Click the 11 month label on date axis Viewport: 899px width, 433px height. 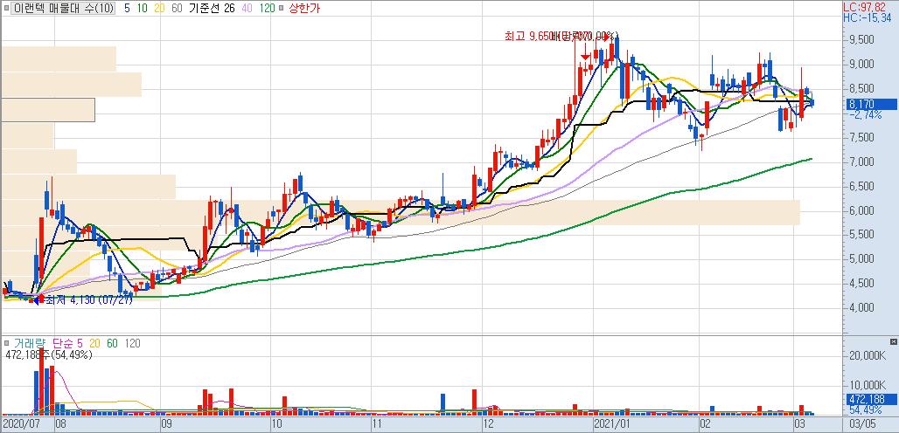(377, 425)
